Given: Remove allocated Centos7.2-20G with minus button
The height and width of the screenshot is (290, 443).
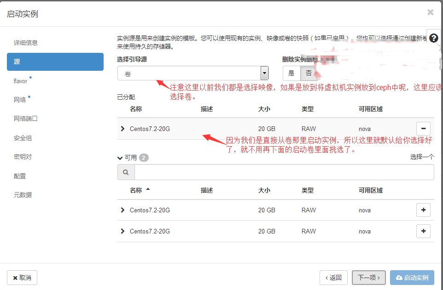Looking at the screenshot, I should 423,129.
